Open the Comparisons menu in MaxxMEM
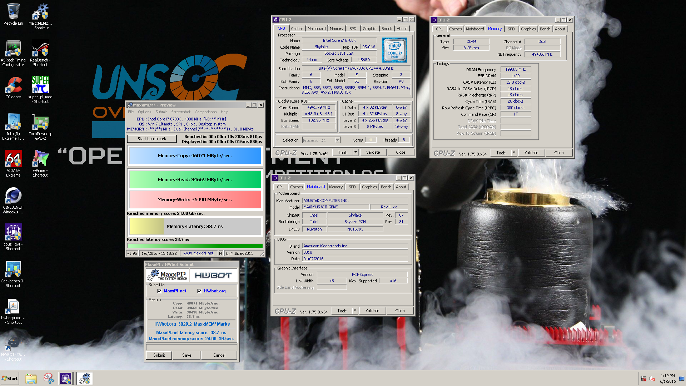Image resolution: width=686 pixels, height=386 pixels. 205,112
